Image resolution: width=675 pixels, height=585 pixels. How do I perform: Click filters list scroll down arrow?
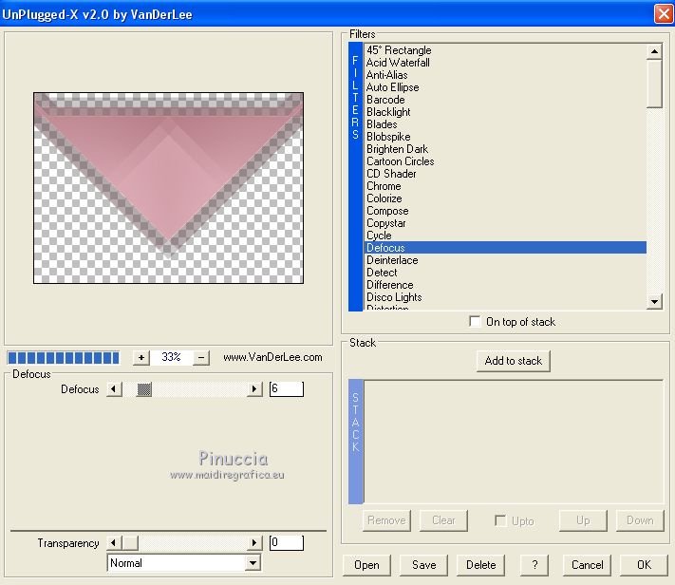[654, 302]
